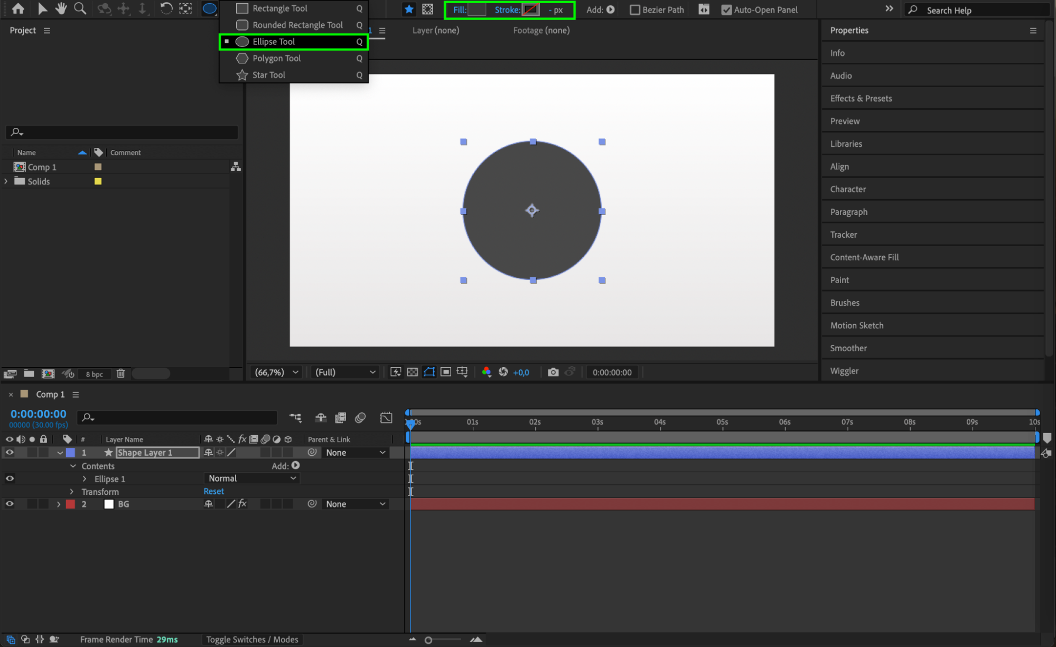Select the Hand tool
This screenshot has height=647, width=1056.
pos(61,8)
